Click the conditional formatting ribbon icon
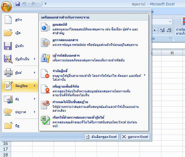Viewport: 185px width, 157px height. point(183,21)
